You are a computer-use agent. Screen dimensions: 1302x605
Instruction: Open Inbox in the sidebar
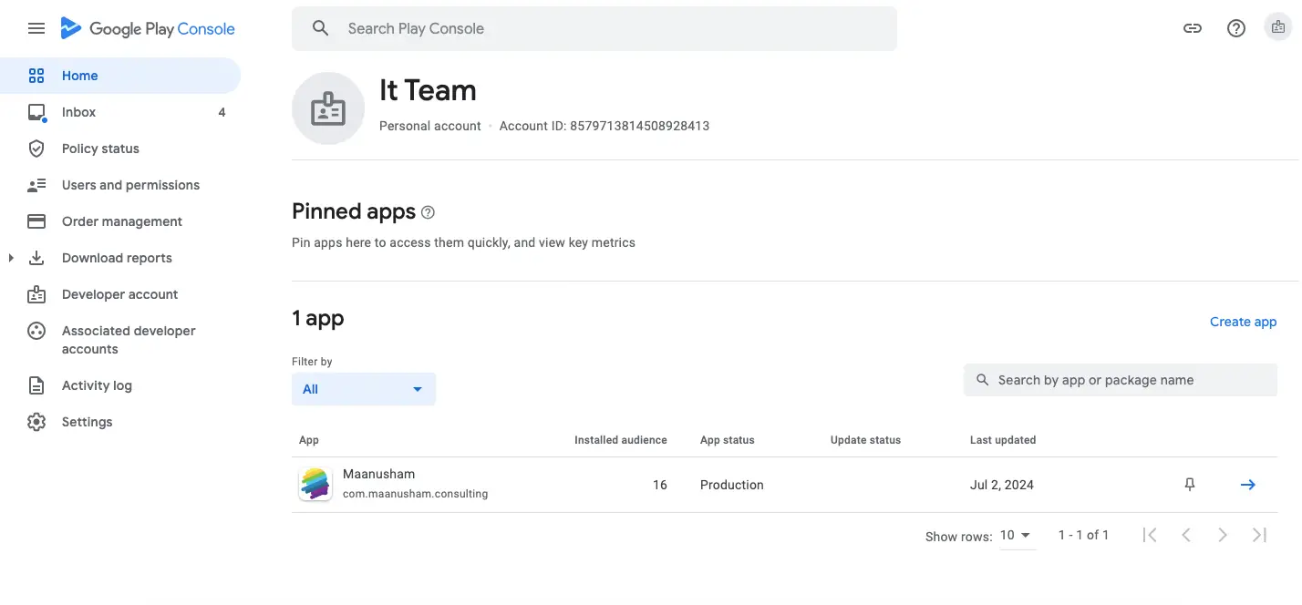(120, 112)
